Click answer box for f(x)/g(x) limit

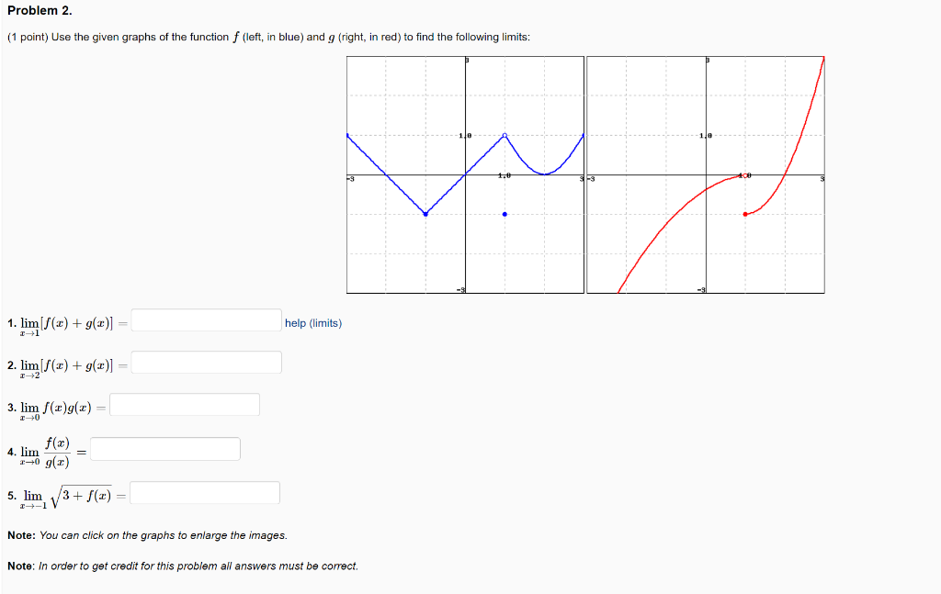coord(165,449)
